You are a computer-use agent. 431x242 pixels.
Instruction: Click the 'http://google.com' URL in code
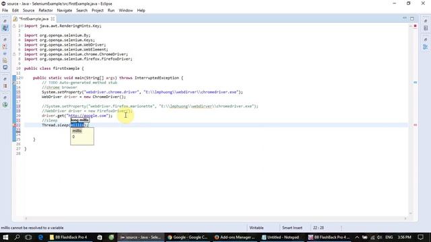(88, 116)
